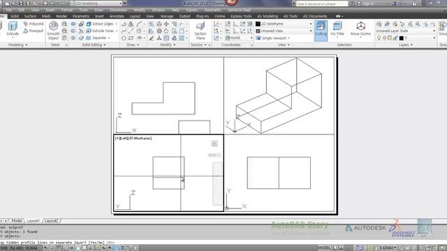Open the Annotate ribbon tab
This screenshot has height=251, width=447.
click(117, 16)
